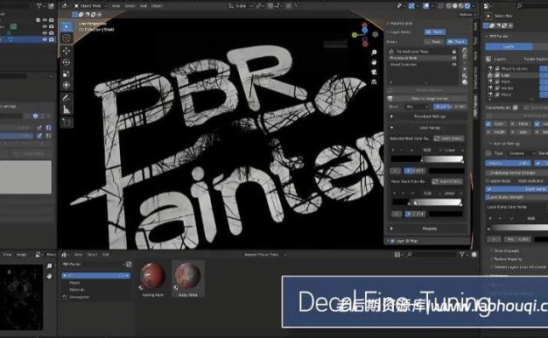Switch perspective/orthographic grid gizmo
Viewport: 548px width, 338px height.
[374, 81]
